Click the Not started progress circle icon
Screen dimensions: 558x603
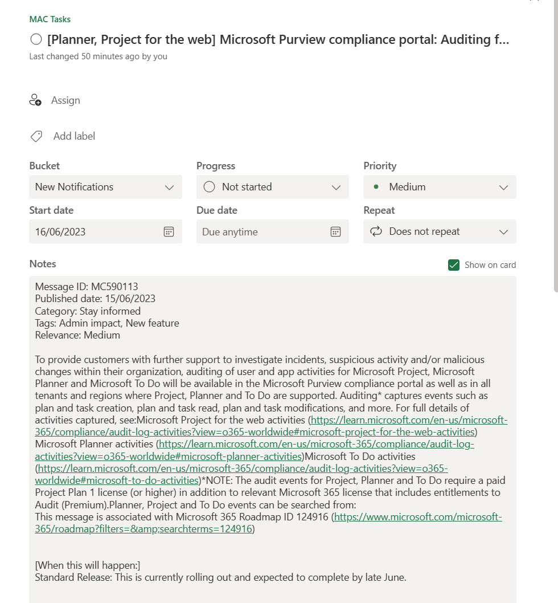point(209,187)
